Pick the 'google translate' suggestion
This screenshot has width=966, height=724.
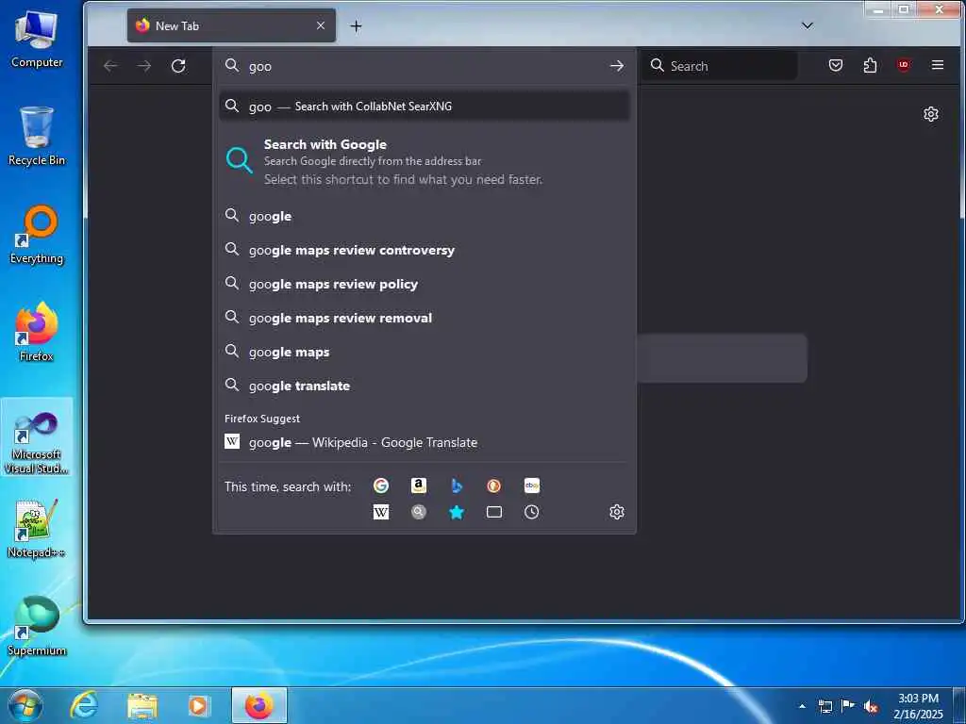click(425, 386)
